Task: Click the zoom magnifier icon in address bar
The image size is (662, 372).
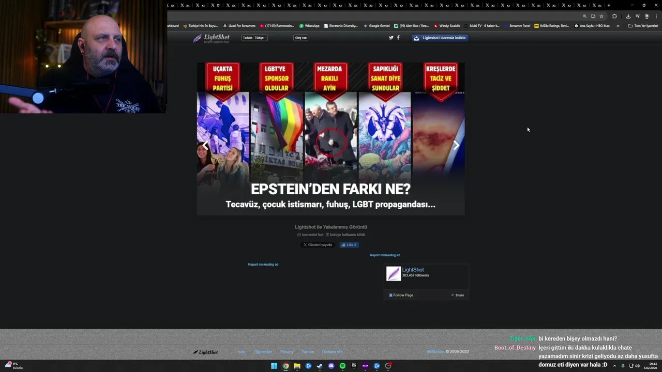Action: (x=585, y=16)
